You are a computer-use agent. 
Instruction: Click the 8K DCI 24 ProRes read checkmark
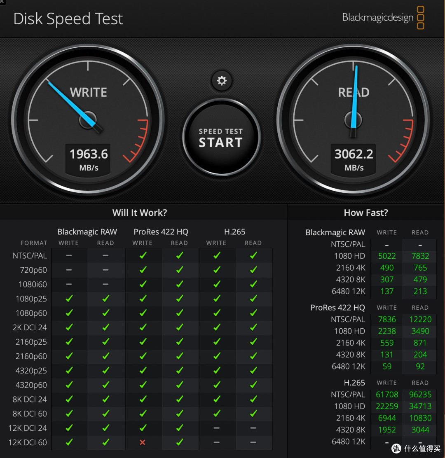(x=179, y=399)
